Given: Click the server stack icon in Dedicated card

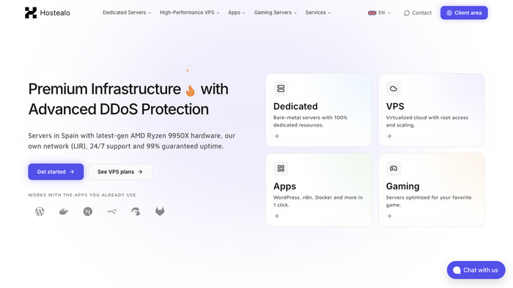Looking at the screenshot, I should click(281, 88).
